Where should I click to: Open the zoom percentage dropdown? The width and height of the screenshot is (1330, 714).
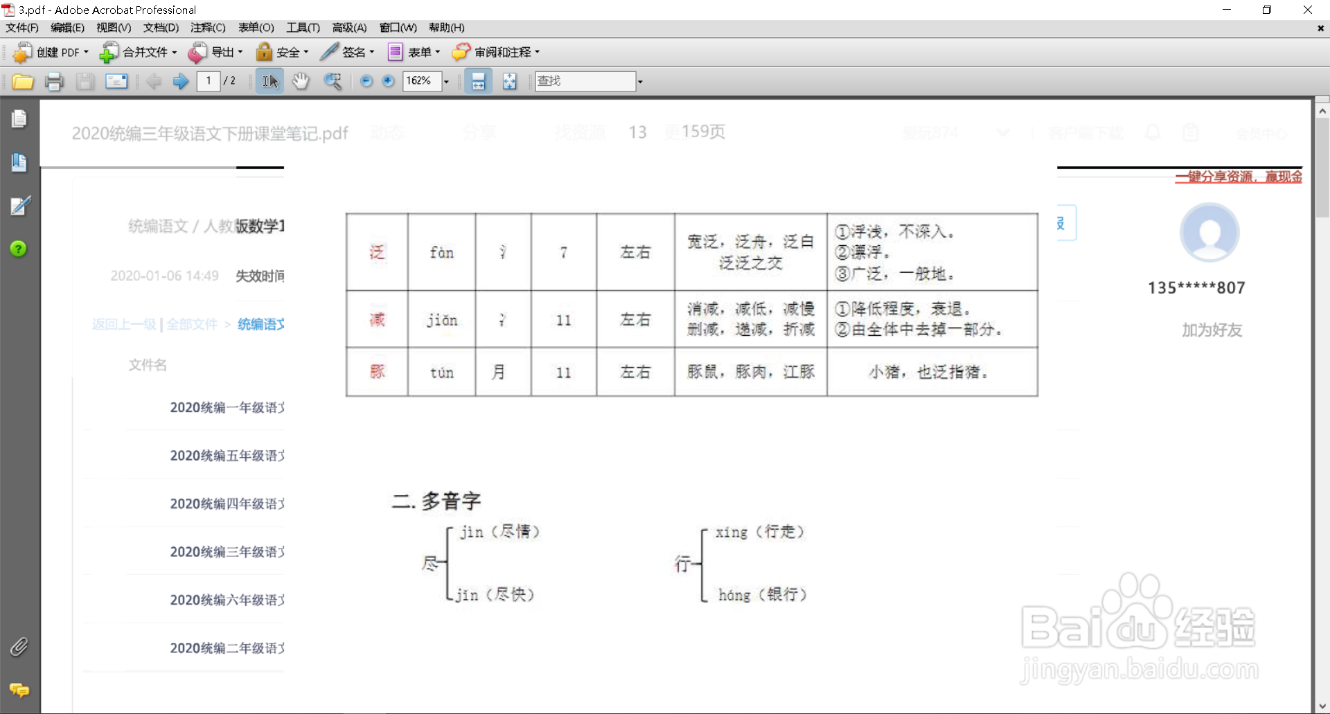click(x=447, y=81)
